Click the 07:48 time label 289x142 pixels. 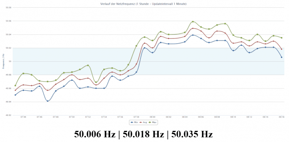click(55, 117)
